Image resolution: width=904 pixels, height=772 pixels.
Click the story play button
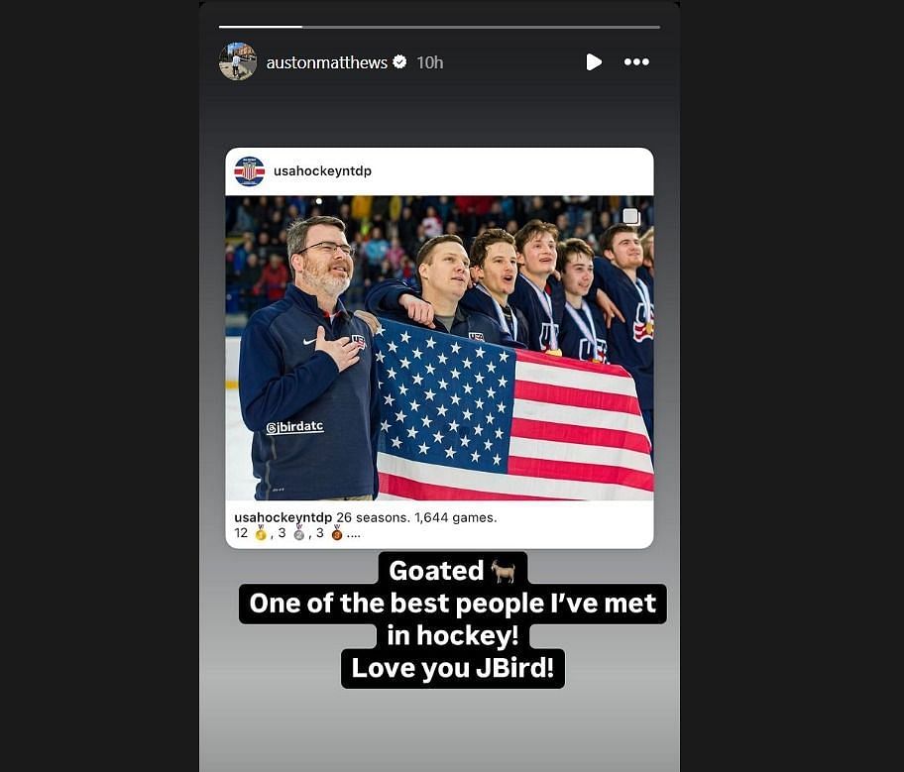click(593, 61)
